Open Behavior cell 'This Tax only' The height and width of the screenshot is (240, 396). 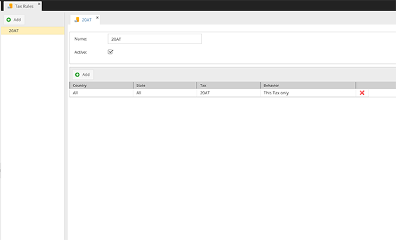coord(308,93)
